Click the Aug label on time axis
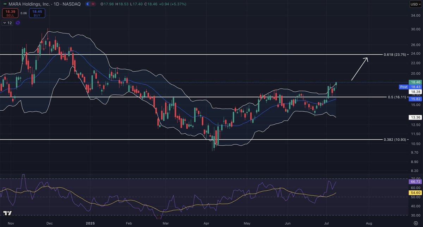 [x=369, y=223]
